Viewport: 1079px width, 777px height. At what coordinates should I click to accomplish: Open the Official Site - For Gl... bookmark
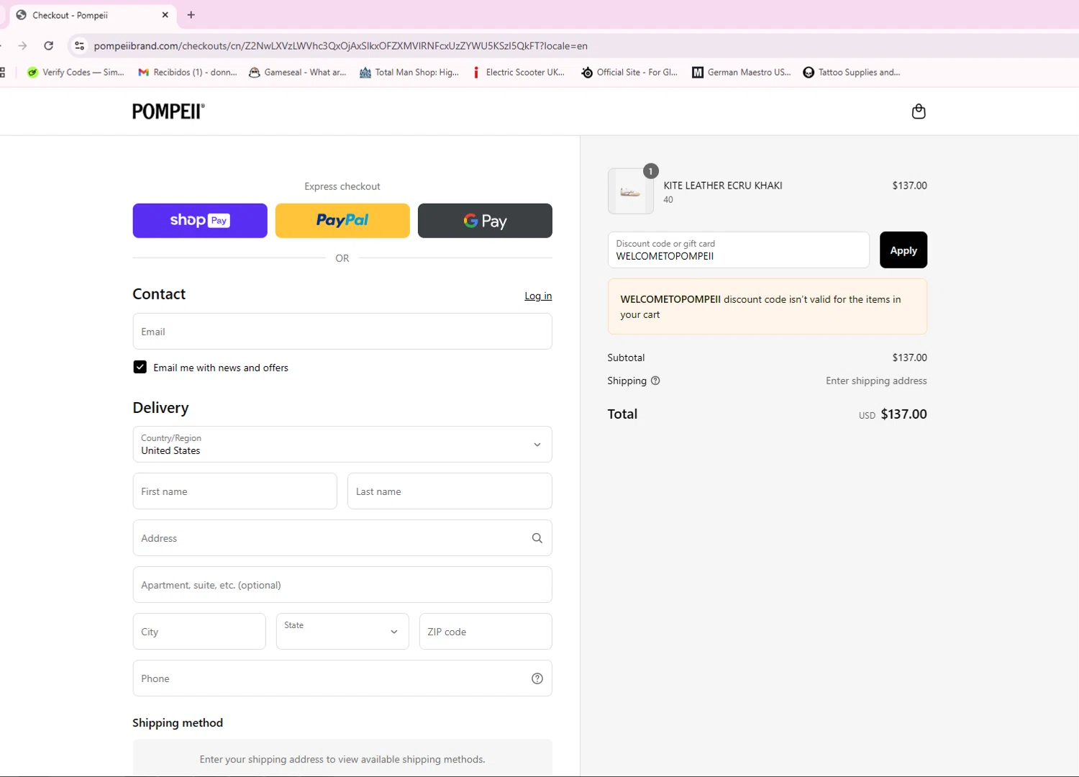[629, 72]
